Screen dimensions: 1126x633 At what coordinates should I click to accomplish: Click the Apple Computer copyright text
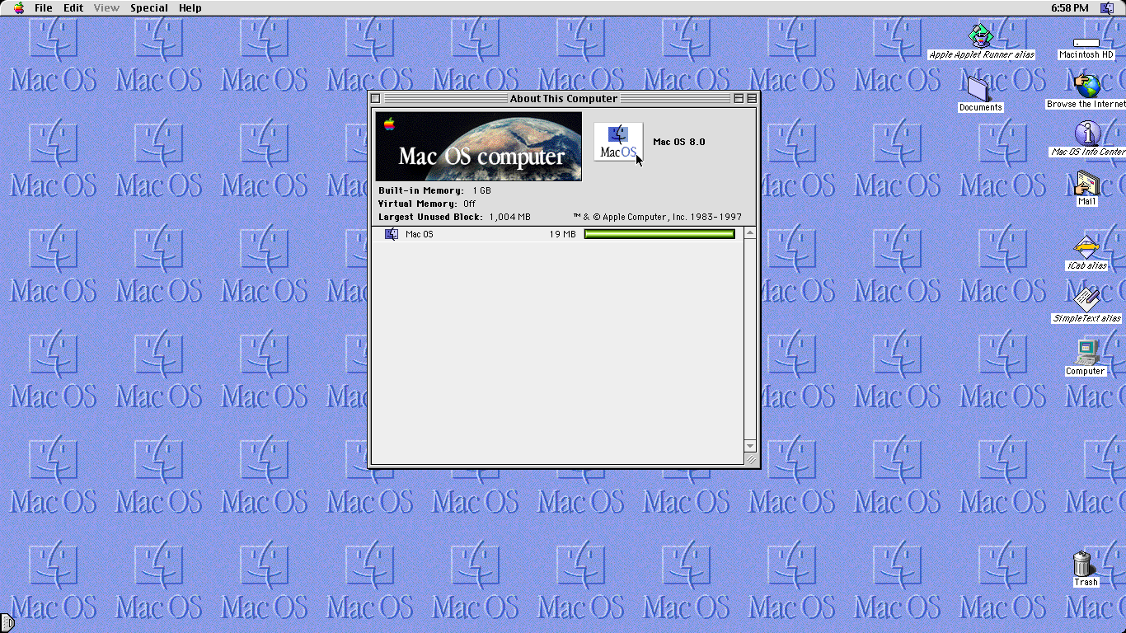[657, 217]
